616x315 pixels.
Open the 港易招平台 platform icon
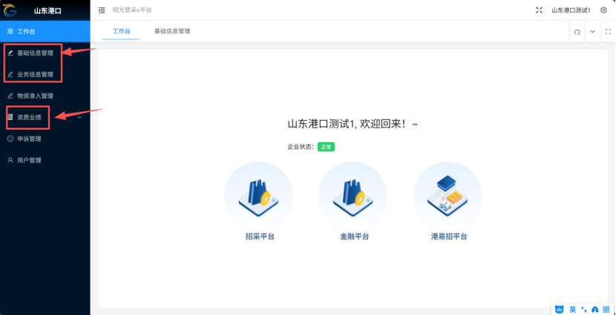tap(448, 196)
